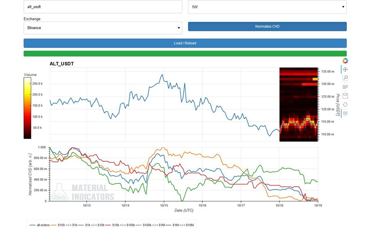Reset the chart view
This screenshot has height=229, width=375.
click(x=345, y=105)
